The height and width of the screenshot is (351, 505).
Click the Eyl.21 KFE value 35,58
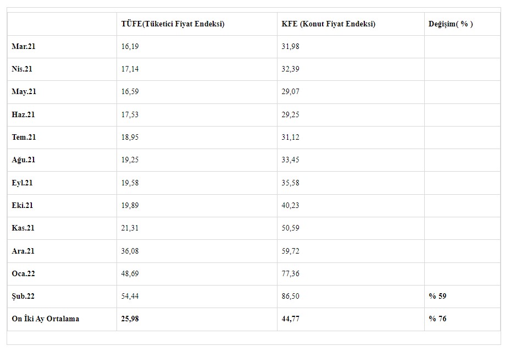coord(290,183)
